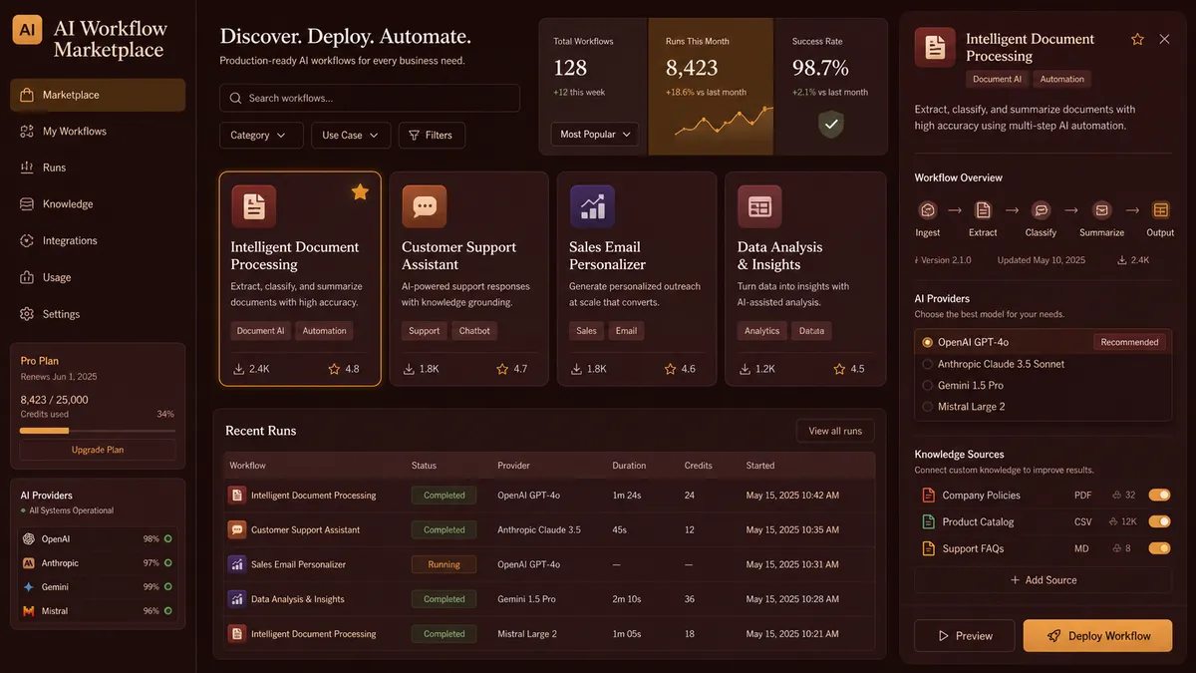Click the Gemini logo in AI Providers

(29, 586)
